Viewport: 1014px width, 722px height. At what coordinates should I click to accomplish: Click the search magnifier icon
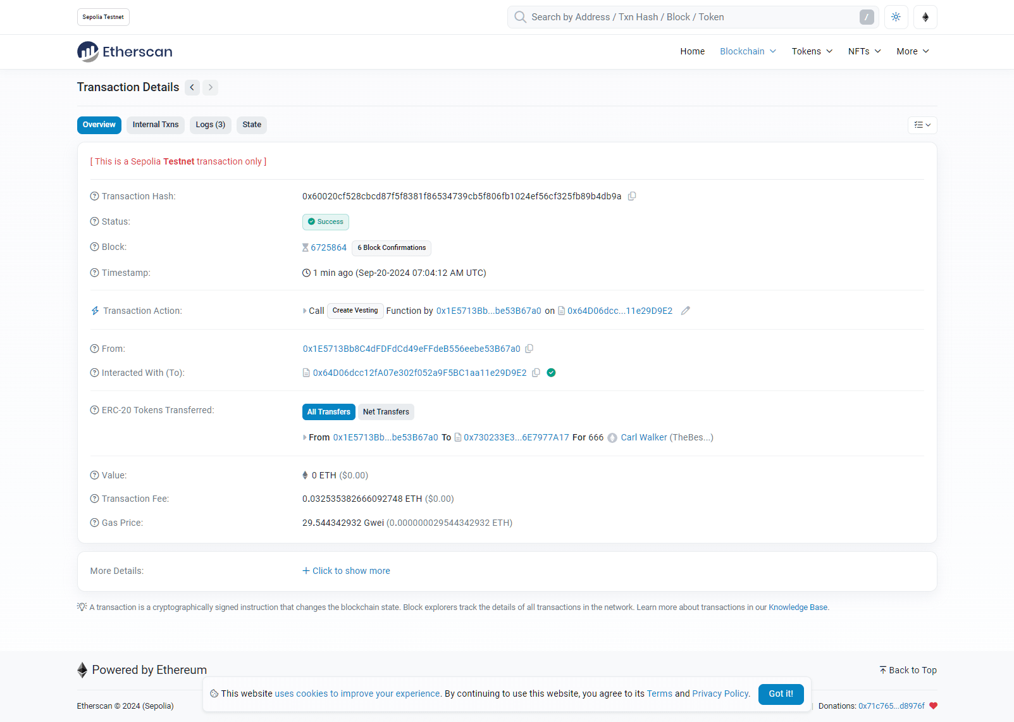tap(519, 17)
